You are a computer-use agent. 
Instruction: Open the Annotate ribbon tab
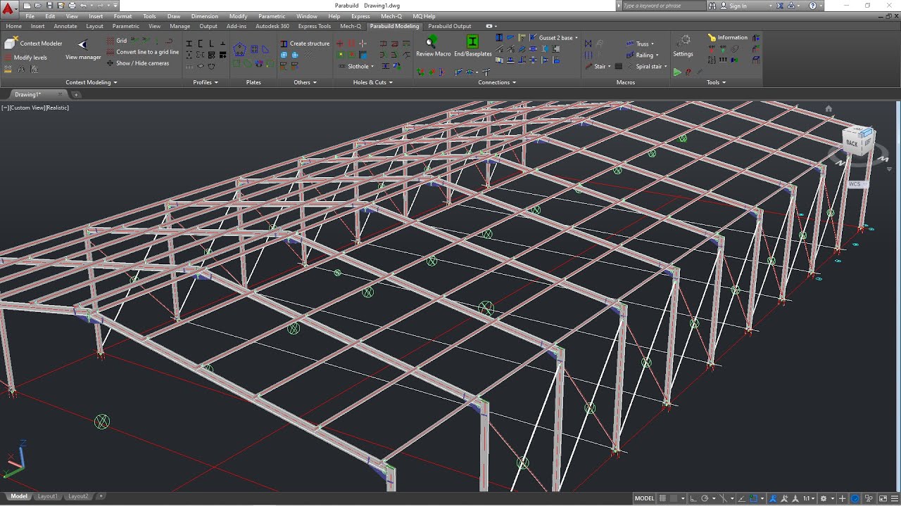click(65, 26)
